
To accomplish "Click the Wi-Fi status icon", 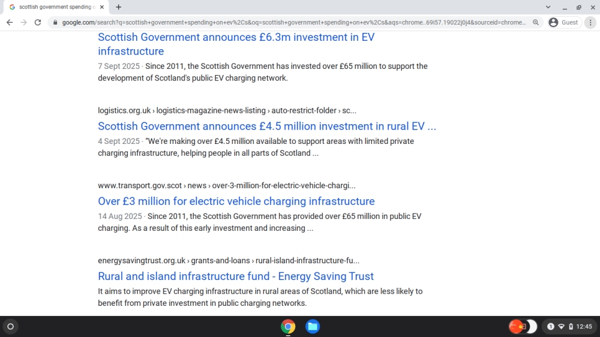I will pyautogui.click(x=561, y=327).
